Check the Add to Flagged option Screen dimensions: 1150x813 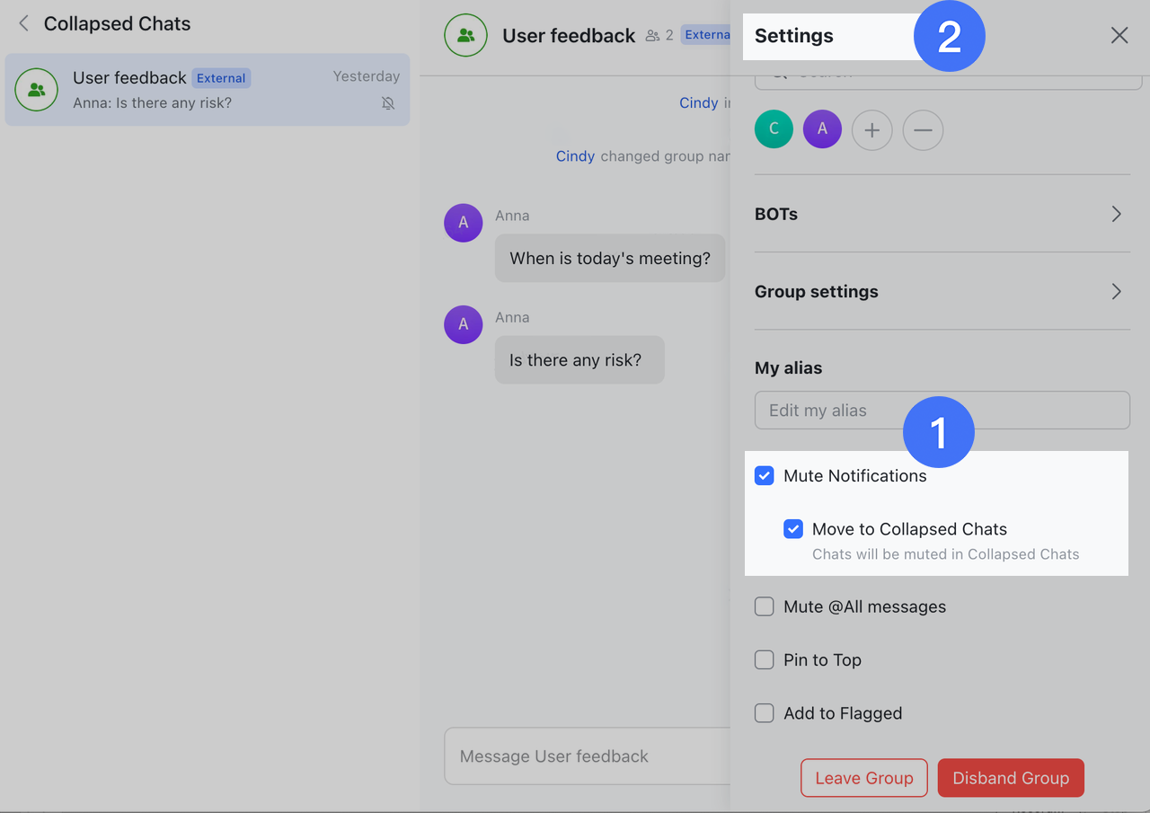764,712
